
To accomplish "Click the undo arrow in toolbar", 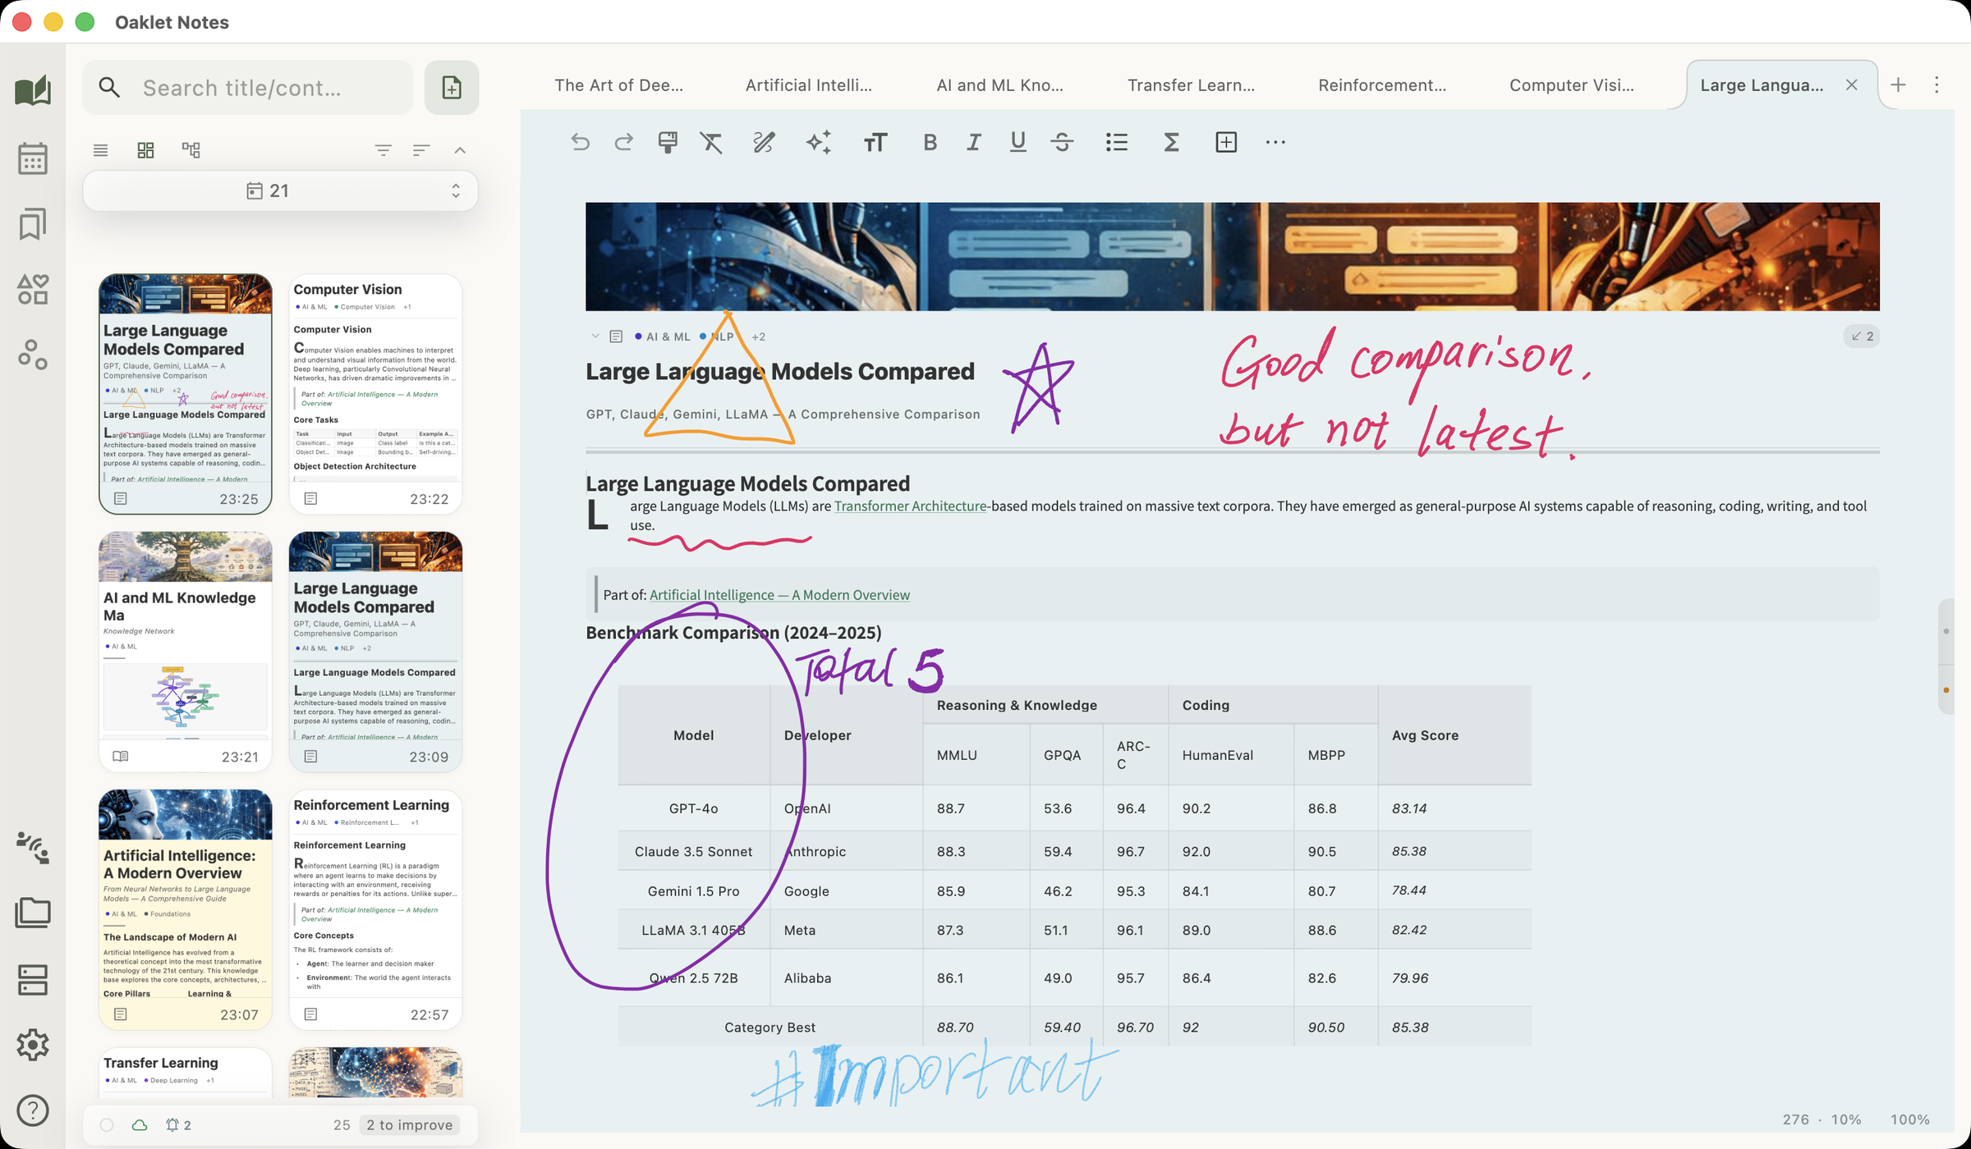I will coord(580,142).
